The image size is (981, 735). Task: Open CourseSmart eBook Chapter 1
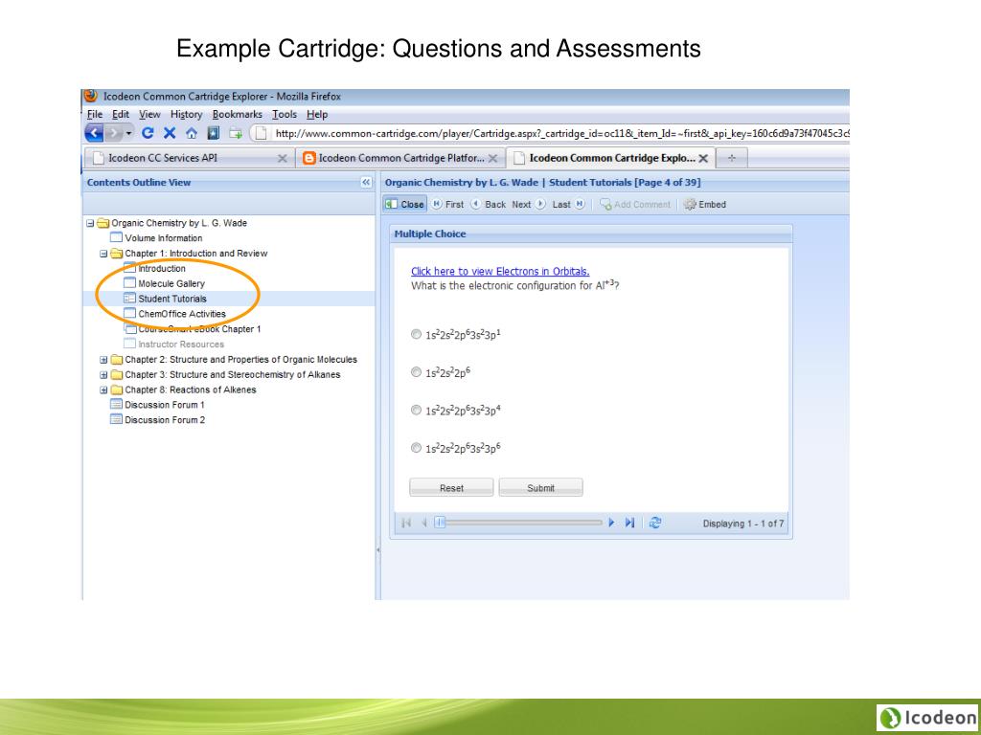click(199, 329)
